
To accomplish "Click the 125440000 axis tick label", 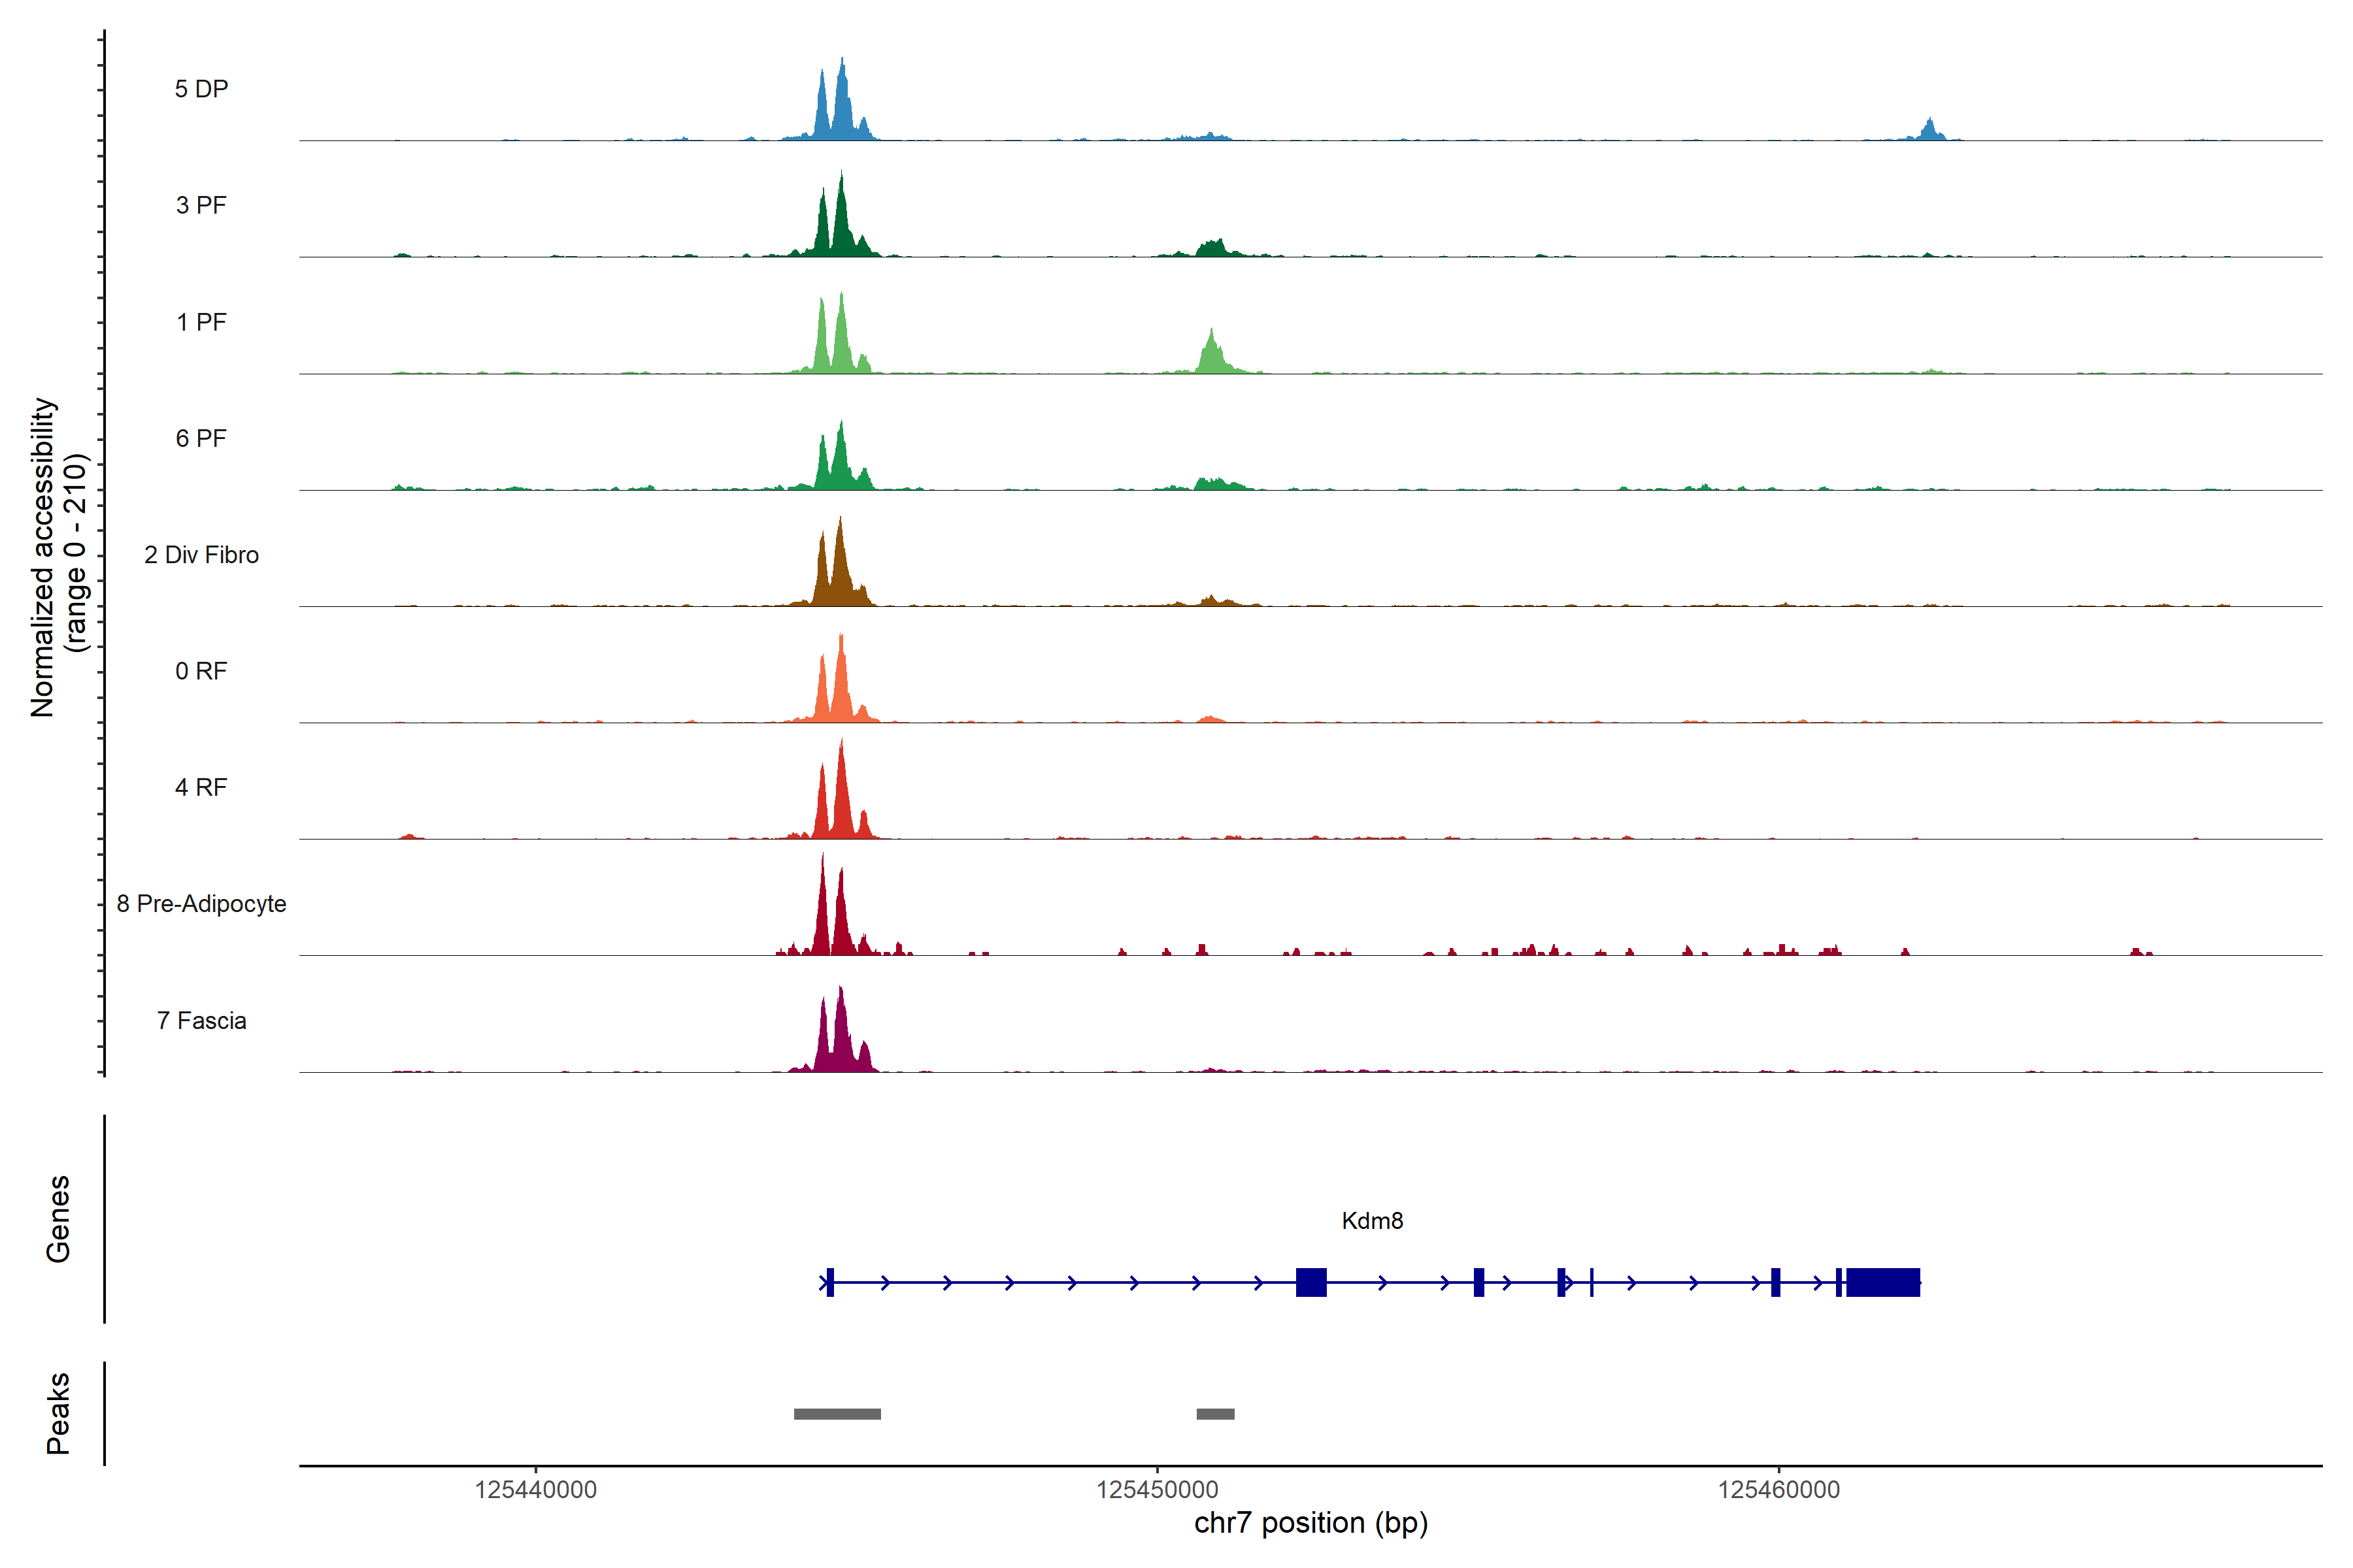I will [x=535, y=1490].
